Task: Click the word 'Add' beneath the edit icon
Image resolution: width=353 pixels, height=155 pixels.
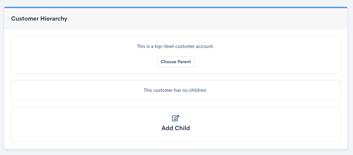Action: (167, 128)
